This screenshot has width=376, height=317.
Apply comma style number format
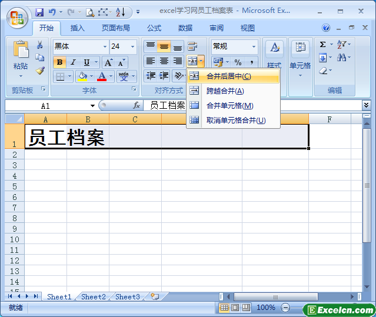(x=251, y=62)
